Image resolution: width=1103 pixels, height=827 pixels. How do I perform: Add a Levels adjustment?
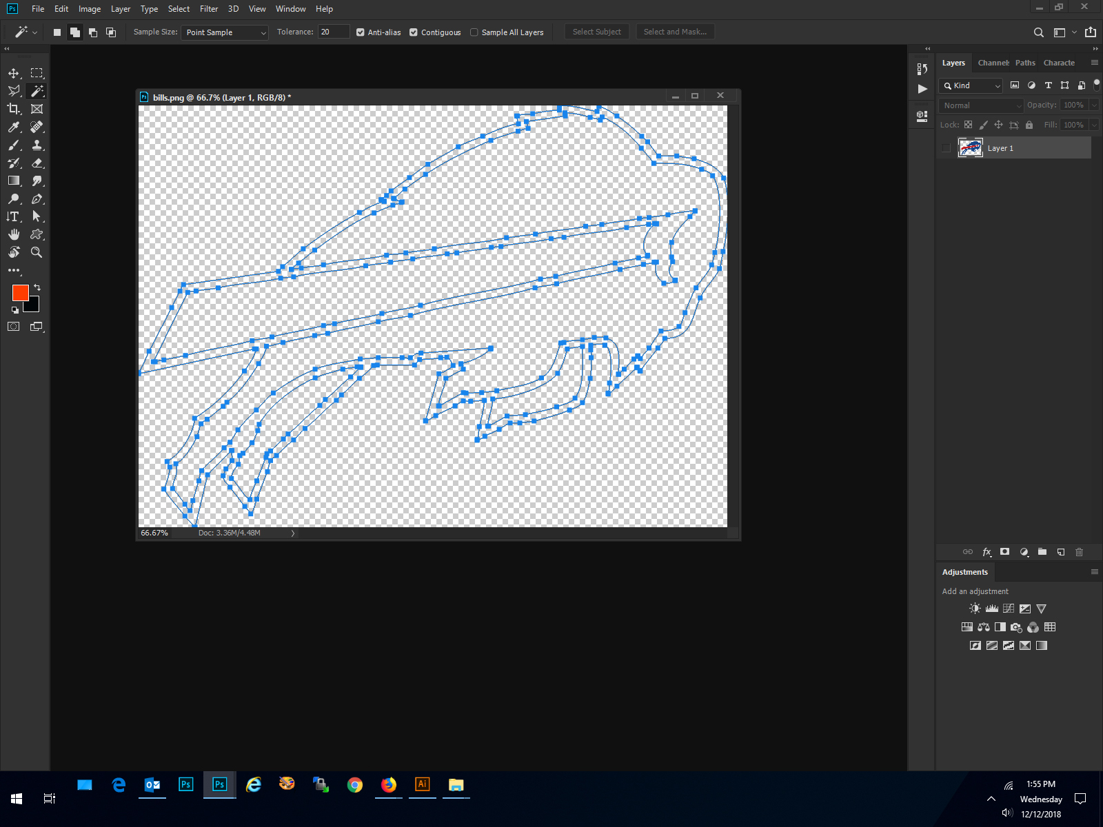click(991, 609)
